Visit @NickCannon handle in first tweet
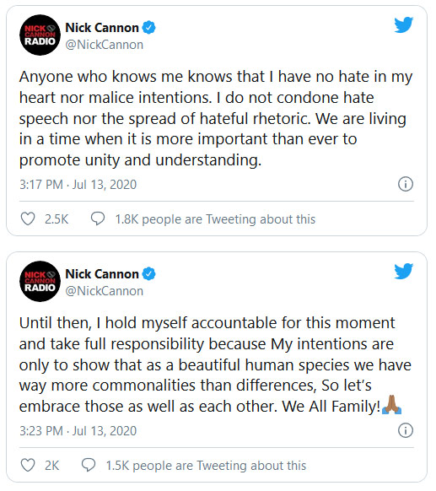436x491 pixels. (105, 45)
